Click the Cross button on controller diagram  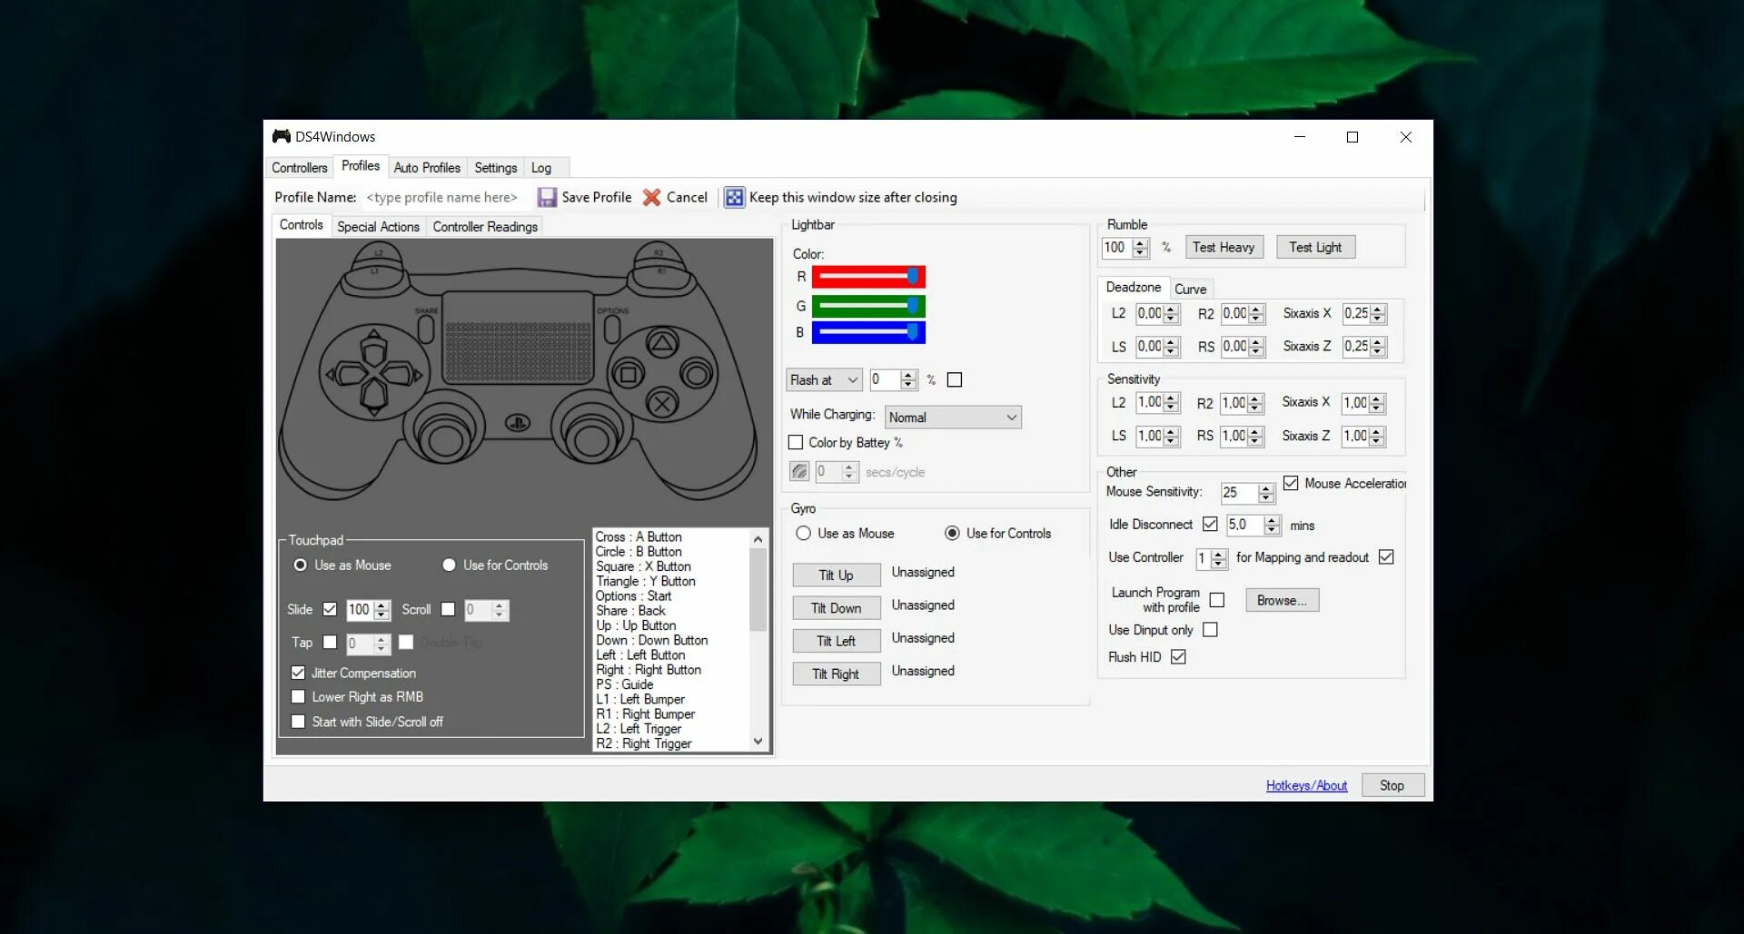pyautogui.click(x=662, y=404)
